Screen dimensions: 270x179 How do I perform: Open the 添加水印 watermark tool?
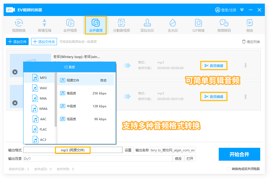[x=147, y=26]
